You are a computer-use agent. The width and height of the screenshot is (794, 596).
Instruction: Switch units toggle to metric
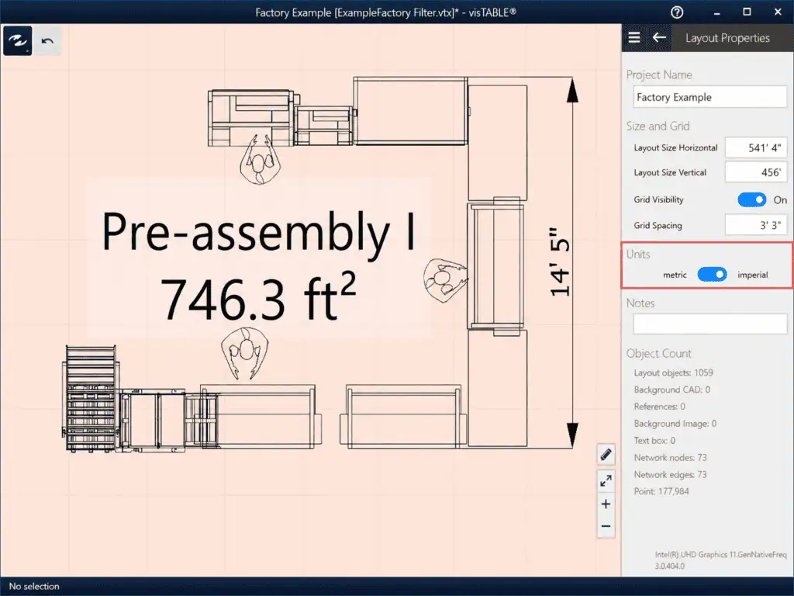[712, 275]
